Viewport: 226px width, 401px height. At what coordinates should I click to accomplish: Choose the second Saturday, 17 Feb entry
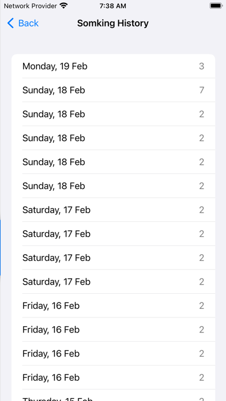click(113, 234)
